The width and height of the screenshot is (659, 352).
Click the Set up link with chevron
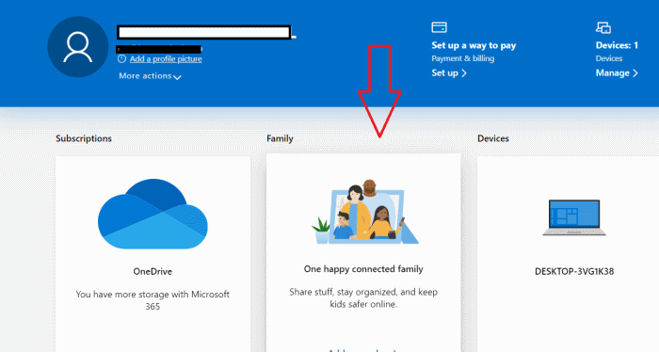tap(449, 73)
